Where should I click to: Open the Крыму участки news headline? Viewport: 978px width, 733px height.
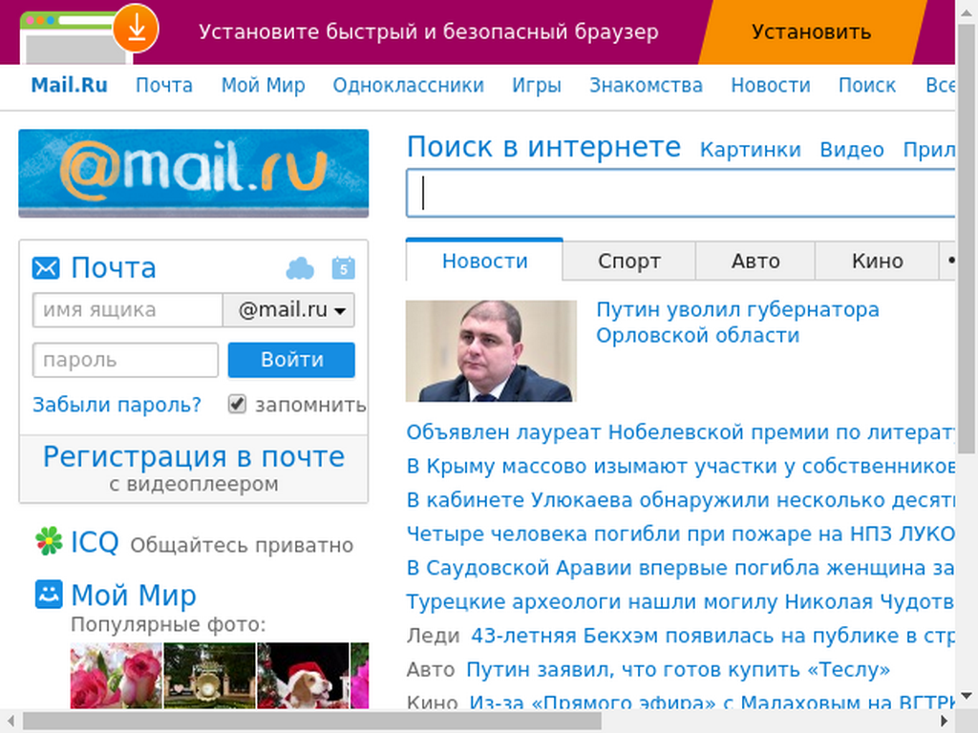[x=680, y=466]
